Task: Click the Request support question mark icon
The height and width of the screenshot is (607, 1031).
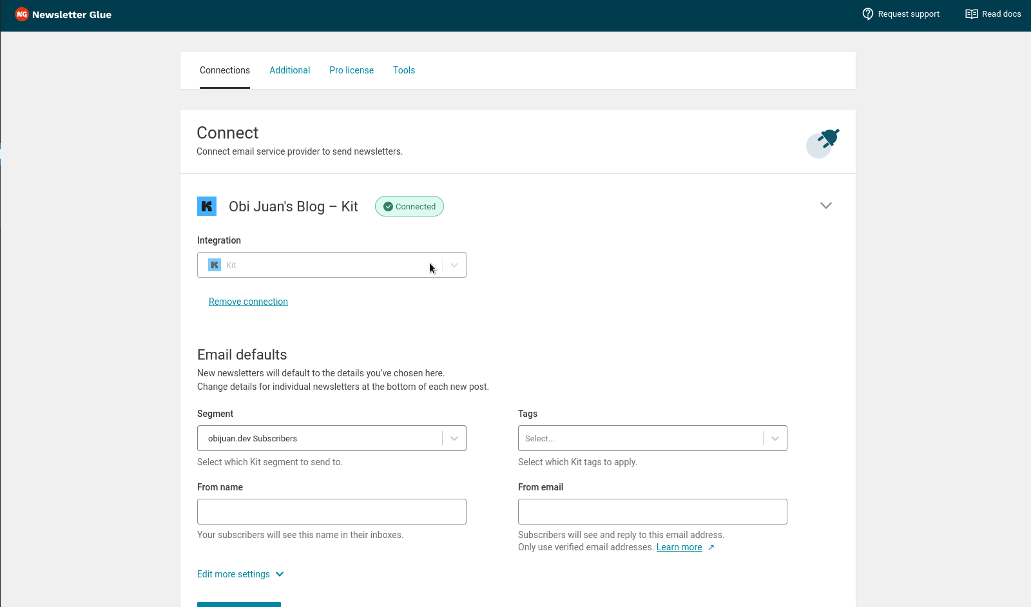Action: tap(868, 14)
